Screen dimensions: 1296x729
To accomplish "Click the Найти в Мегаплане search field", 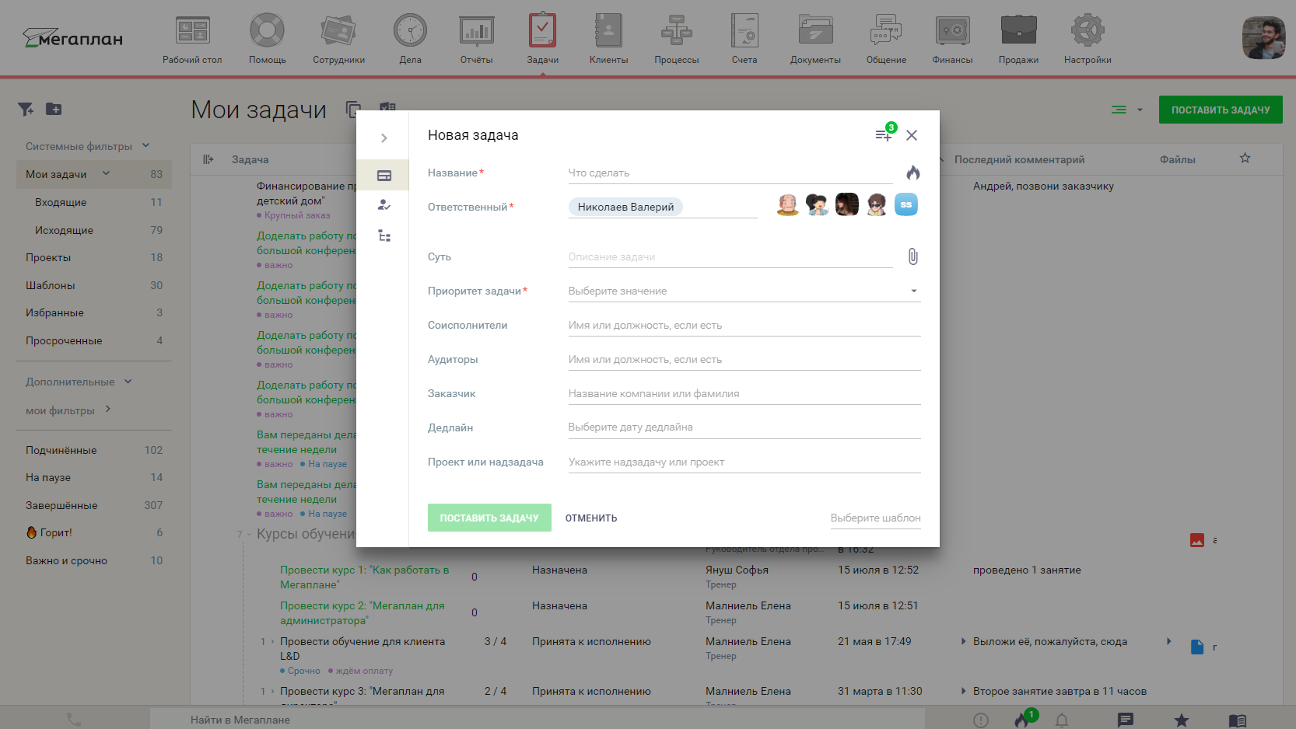I will pos(537,720).
